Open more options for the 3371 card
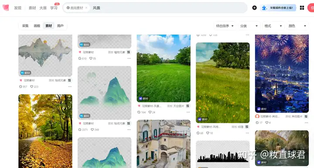 pyautogui.click(x=129, y=130)
